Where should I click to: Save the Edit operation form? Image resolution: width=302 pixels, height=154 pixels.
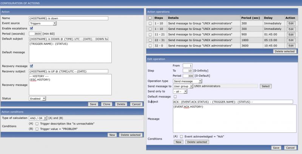point(276,148)
